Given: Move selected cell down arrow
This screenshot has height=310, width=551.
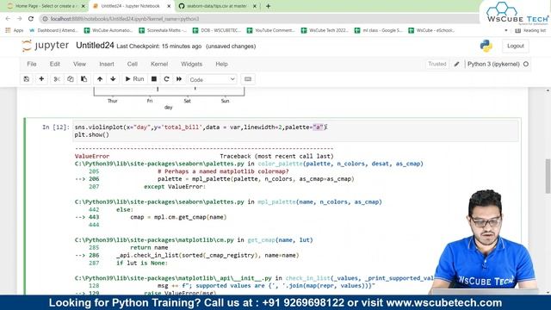Looking at the screenshot, I should point(113,79).
